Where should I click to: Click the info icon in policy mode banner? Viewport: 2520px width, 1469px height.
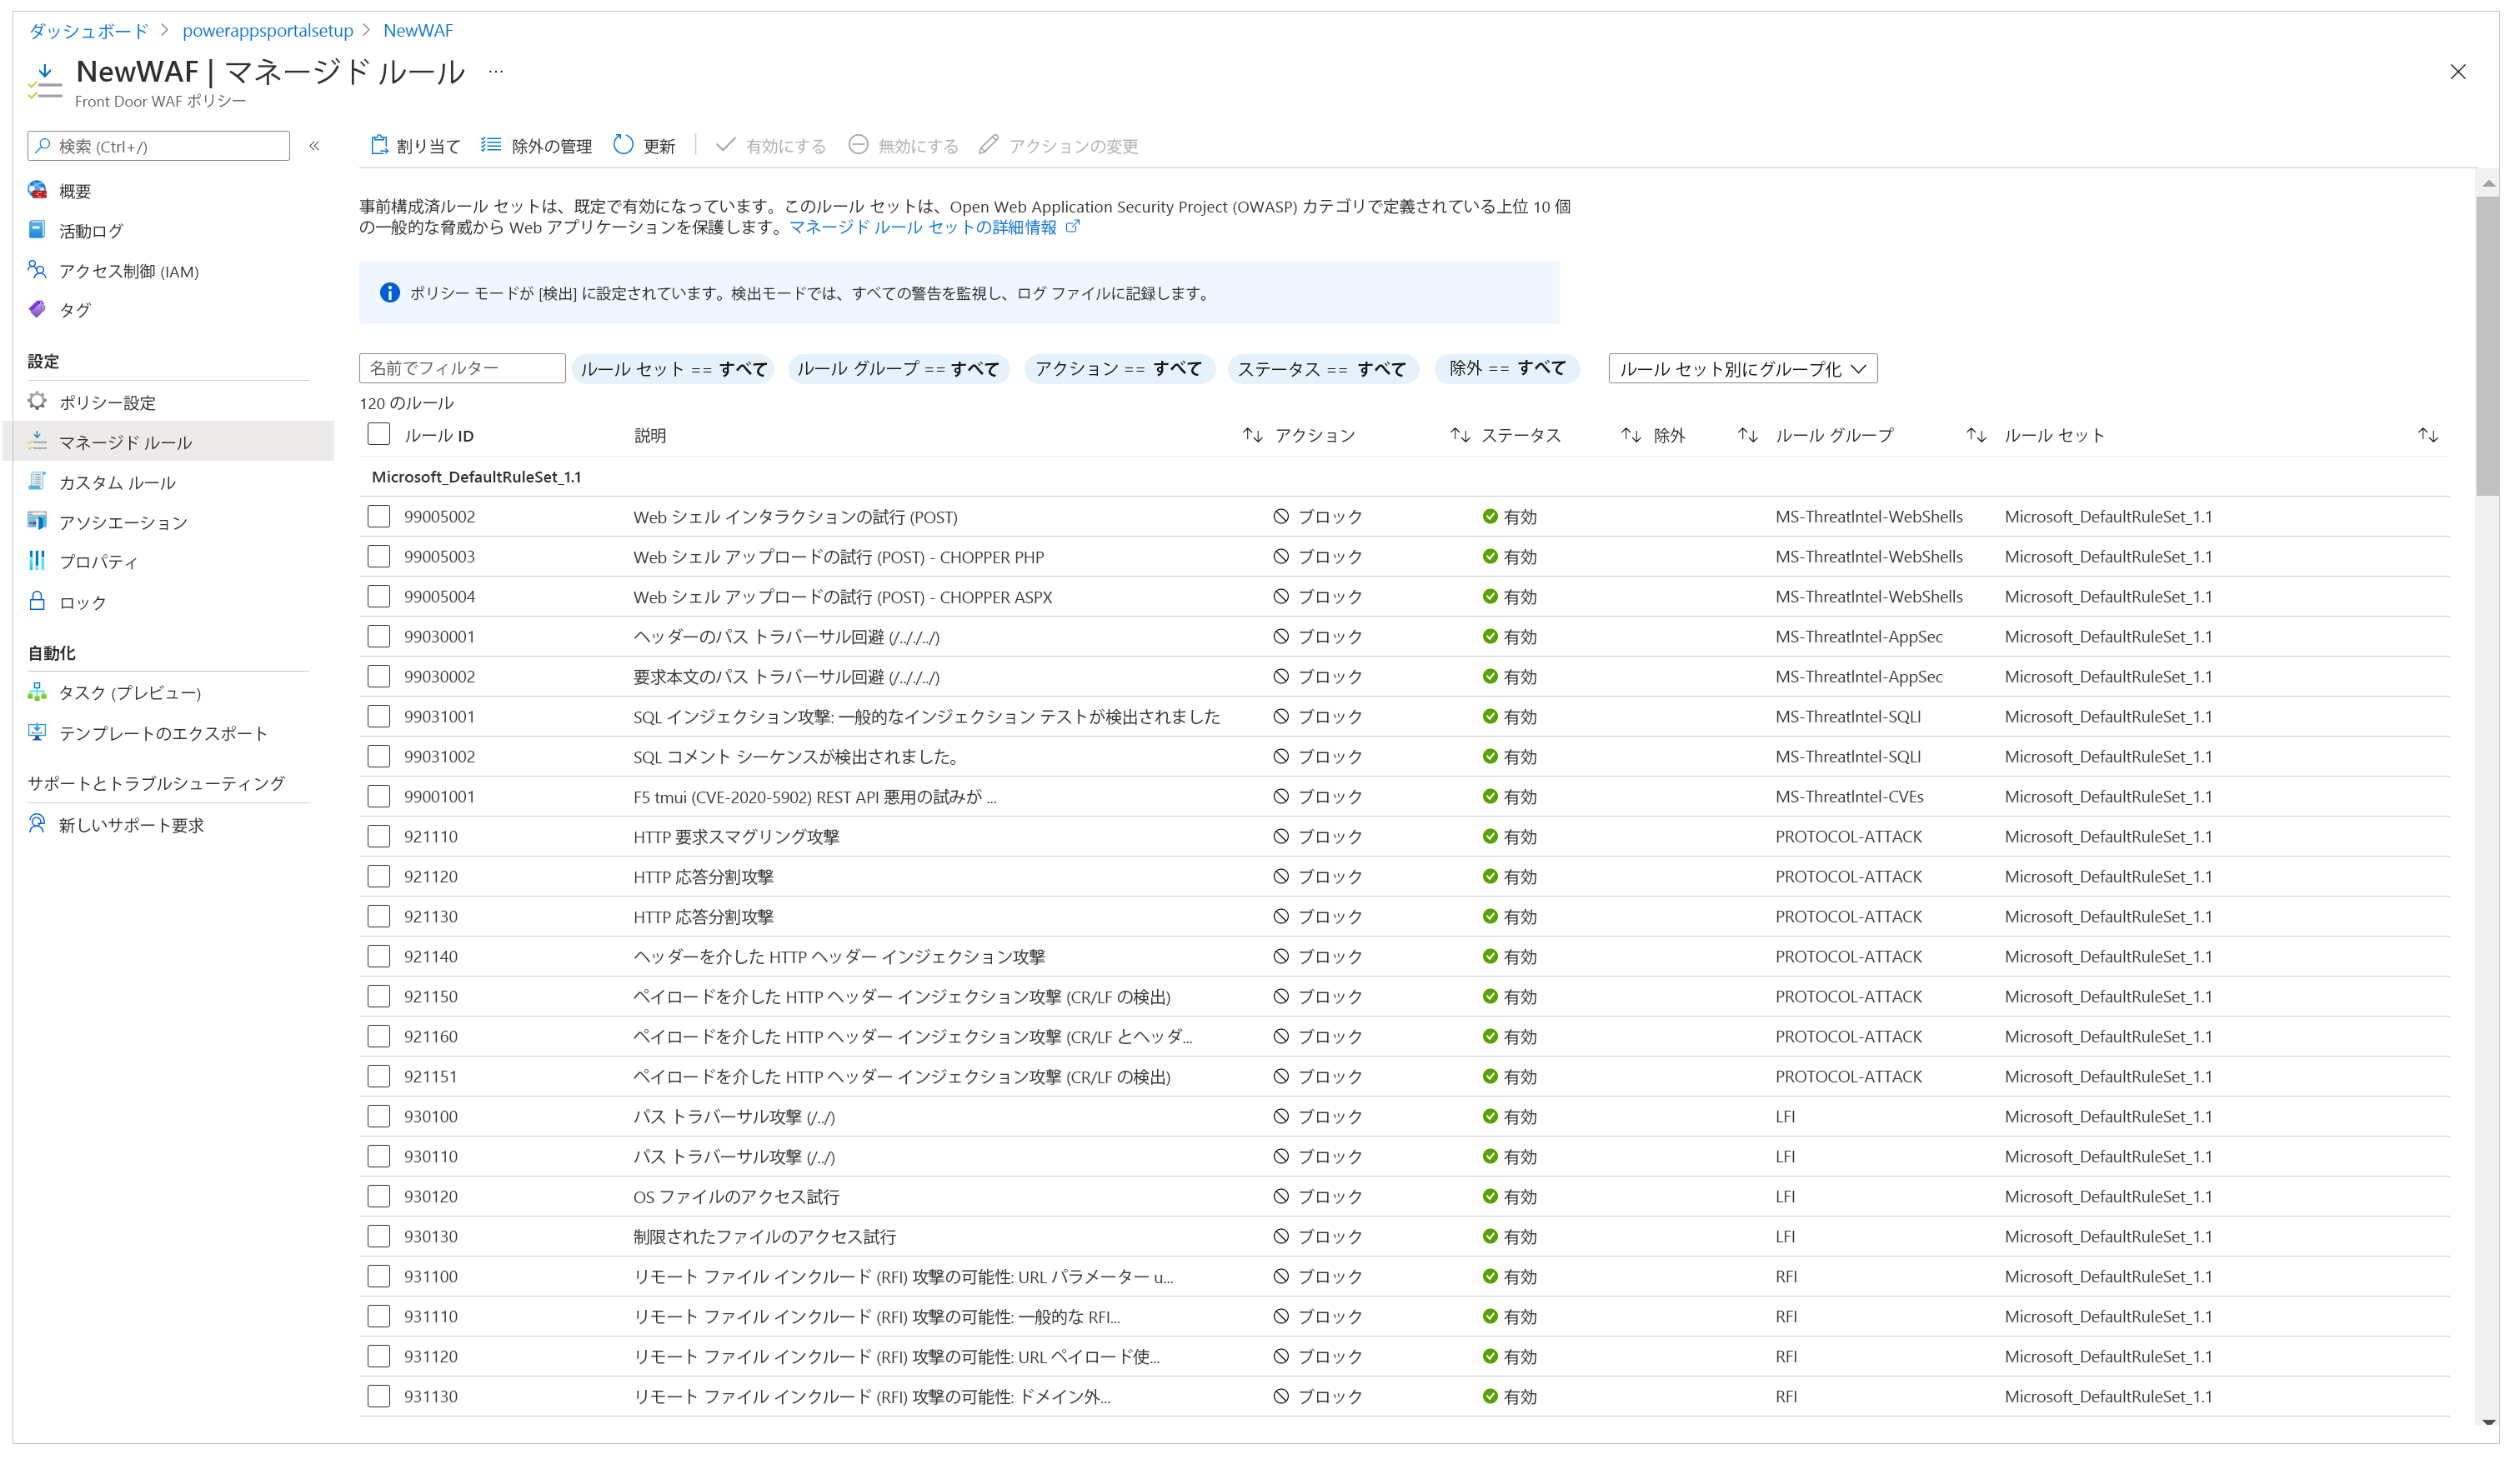click(x=390, y=292)
